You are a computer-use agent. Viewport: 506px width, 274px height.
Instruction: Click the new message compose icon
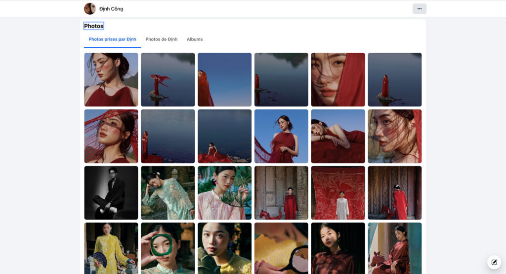[x=494, y=262]
